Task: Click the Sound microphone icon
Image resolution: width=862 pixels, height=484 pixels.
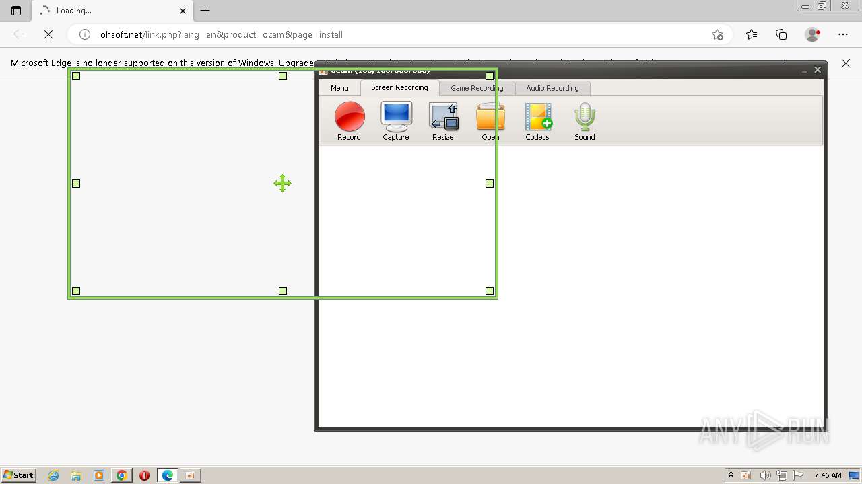Action: coord(585,121)
